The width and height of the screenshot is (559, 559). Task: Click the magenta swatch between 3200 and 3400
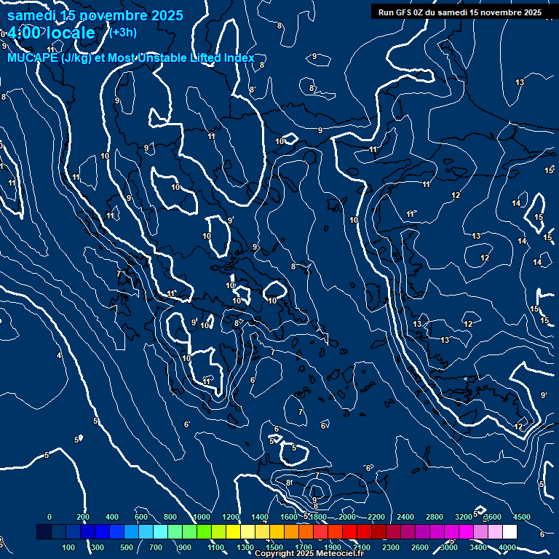[466, 531]
